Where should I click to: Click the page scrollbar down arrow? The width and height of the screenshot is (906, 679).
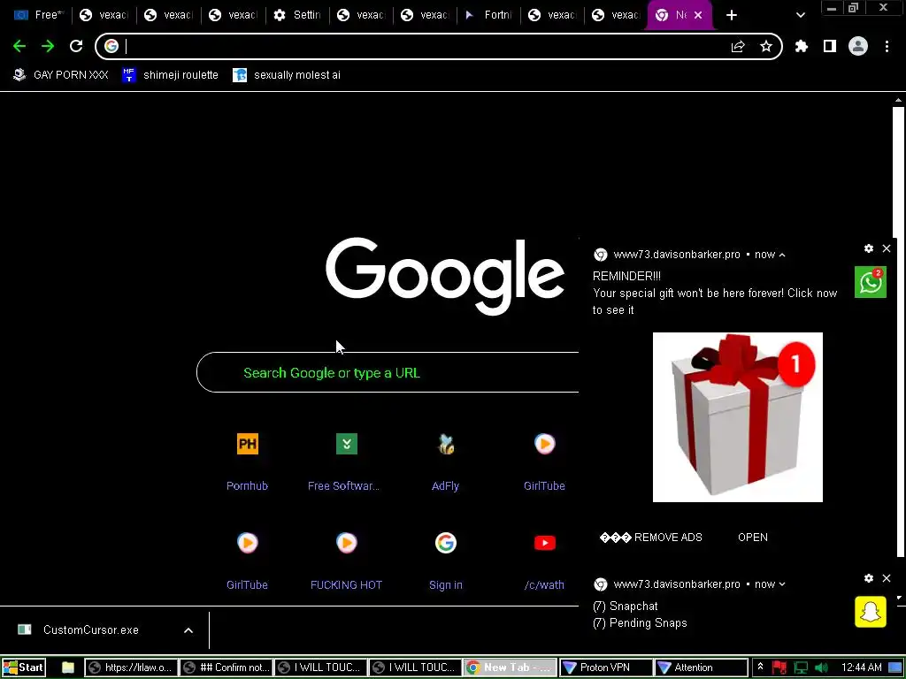tap(899, 599)
